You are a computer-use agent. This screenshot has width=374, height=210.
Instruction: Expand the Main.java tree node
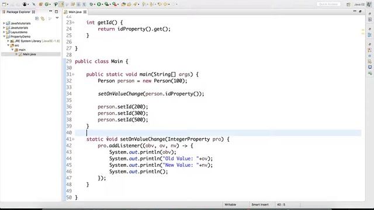coord(16,54)
